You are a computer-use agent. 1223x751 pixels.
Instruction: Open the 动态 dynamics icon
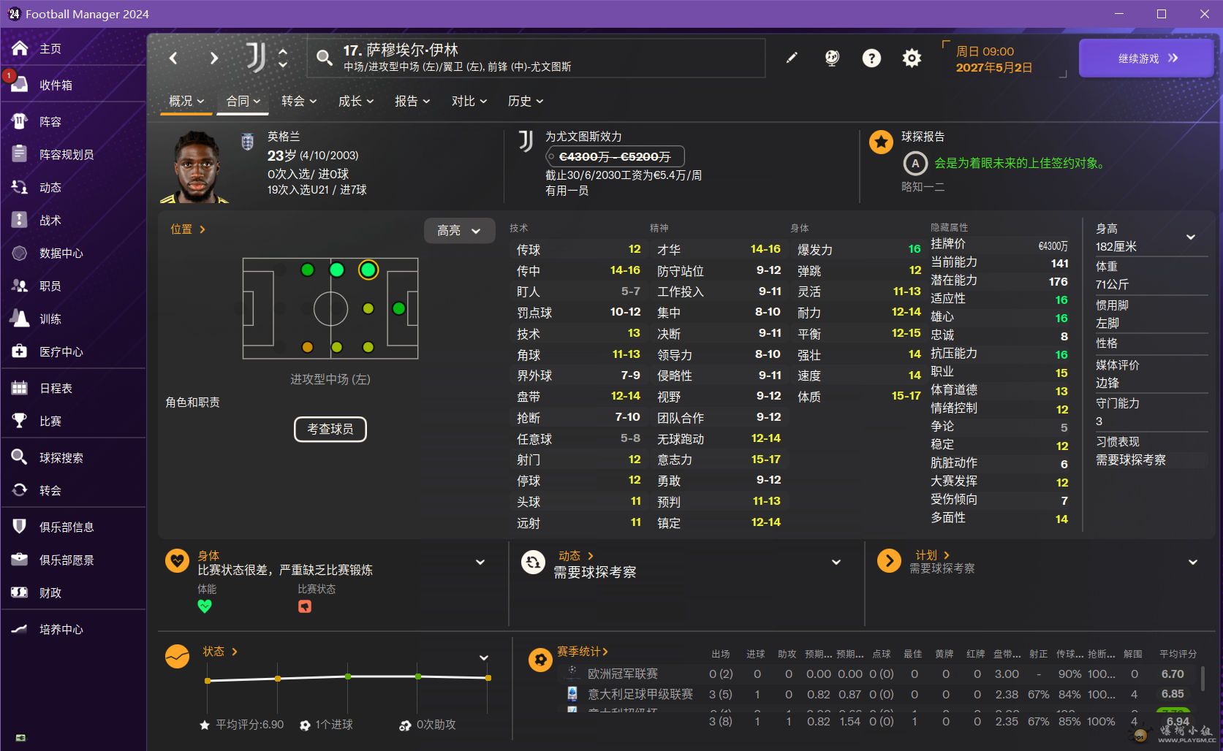(x=20, y=187)
